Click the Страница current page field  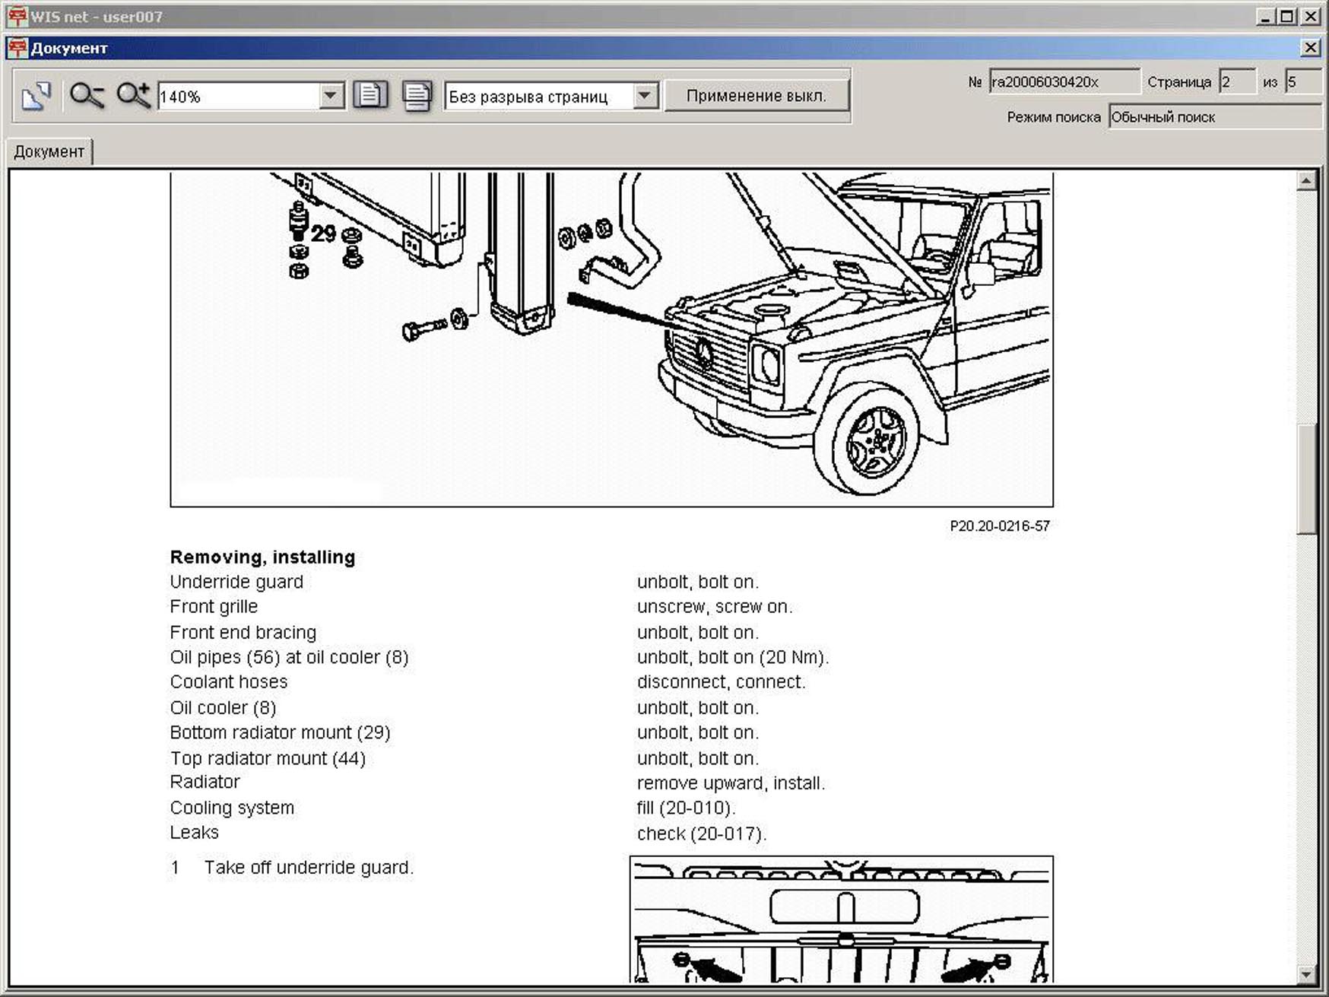coord(1235,82)
